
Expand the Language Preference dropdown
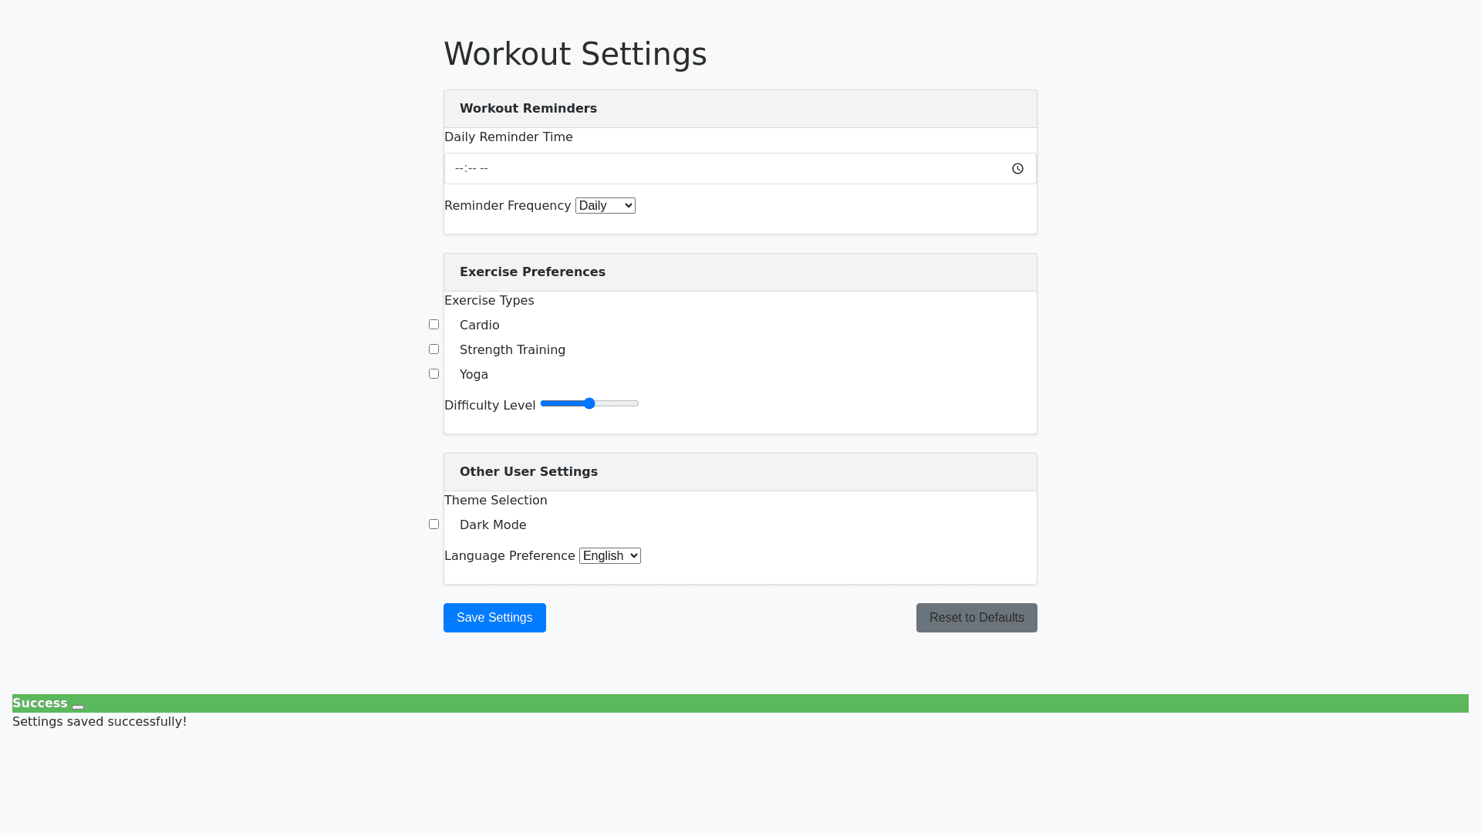point(609,556)
